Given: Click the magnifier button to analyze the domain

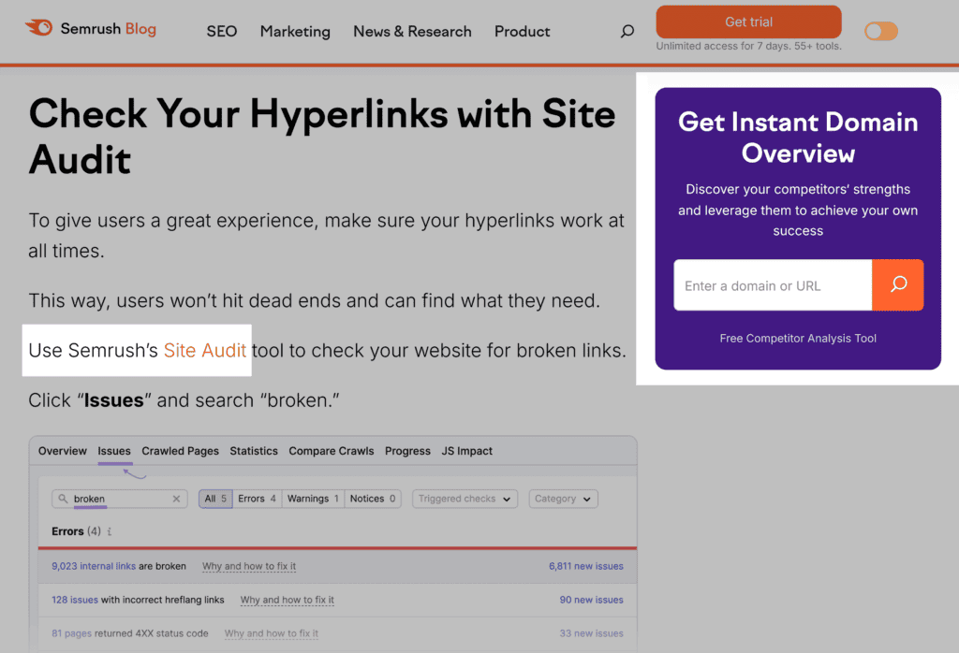Looking at the screenshot, I should [898, 284].
